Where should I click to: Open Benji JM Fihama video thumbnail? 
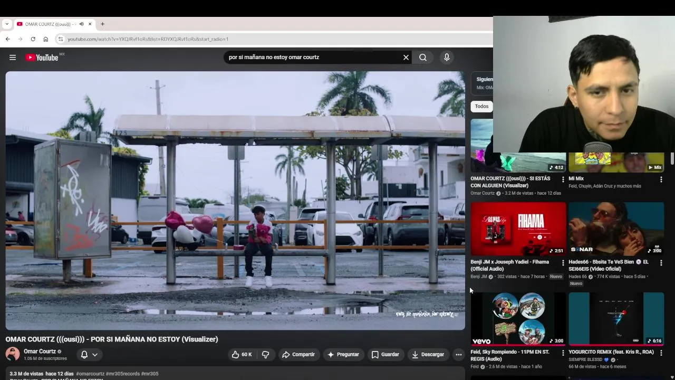(518, 229)
